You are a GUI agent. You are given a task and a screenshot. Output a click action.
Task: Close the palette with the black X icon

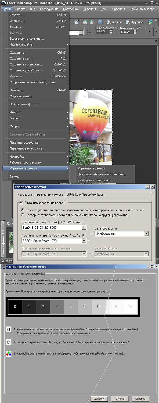click(156, 41)
